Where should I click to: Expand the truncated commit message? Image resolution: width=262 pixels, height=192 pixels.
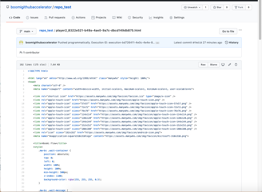coord(157,42)
